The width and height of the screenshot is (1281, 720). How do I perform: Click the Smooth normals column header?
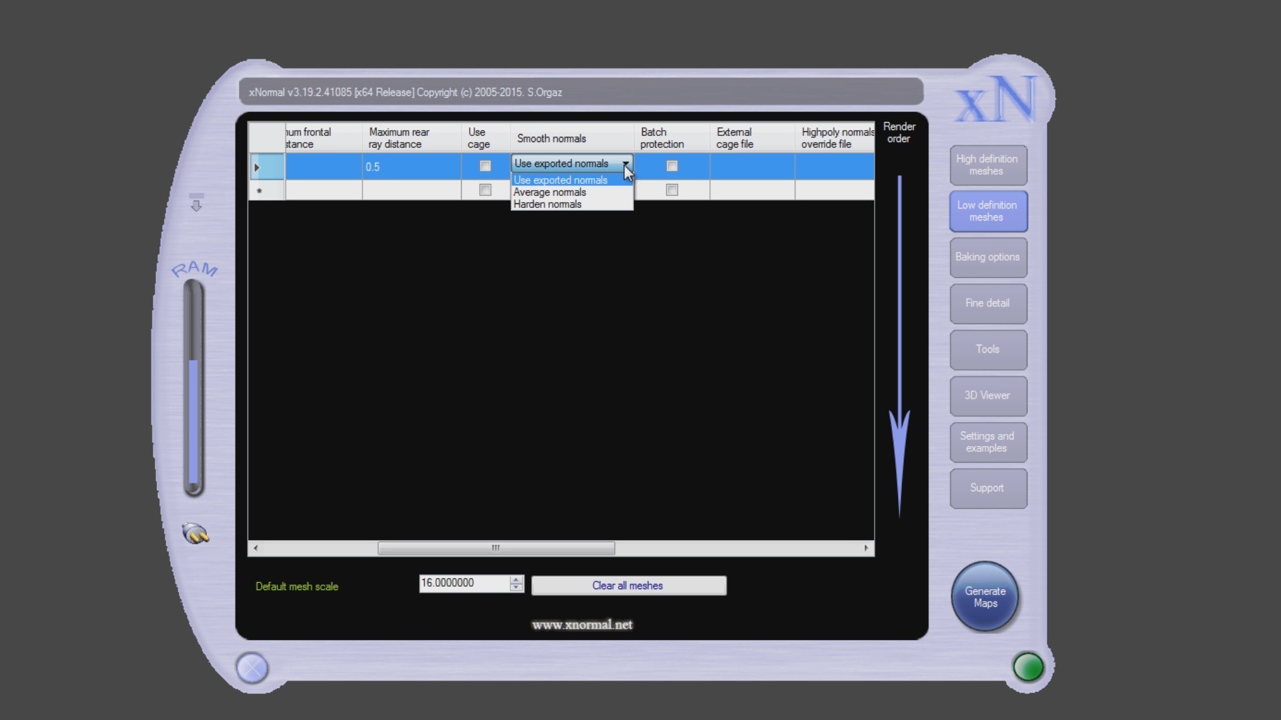[x=572, y=138]
